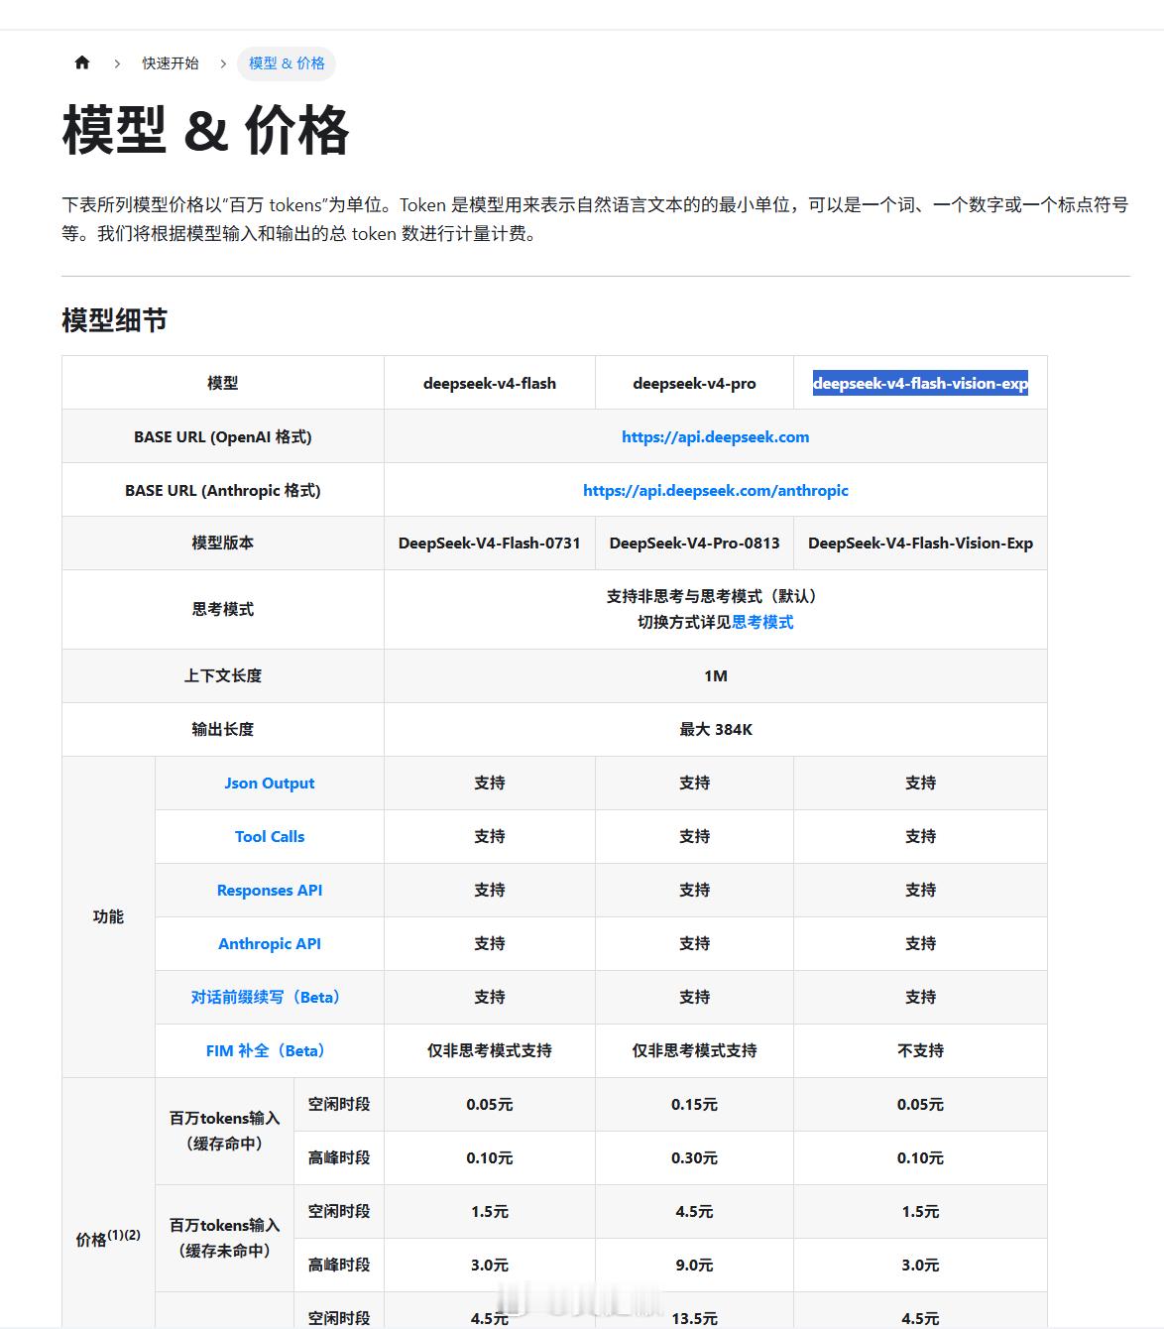The width and height of the screenshot is (1164, 1329).
Task: Click the BASE URL (OpenAI 格式) row label
Action: pos(222,436)
